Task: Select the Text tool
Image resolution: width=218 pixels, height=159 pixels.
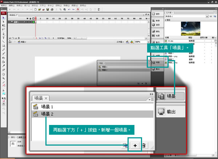Action: click(4, 38)
